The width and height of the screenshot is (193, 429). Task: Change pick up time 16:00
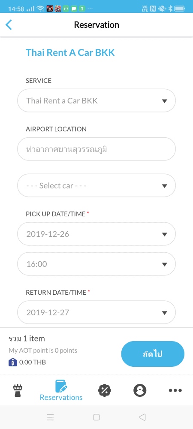(96, 264)
